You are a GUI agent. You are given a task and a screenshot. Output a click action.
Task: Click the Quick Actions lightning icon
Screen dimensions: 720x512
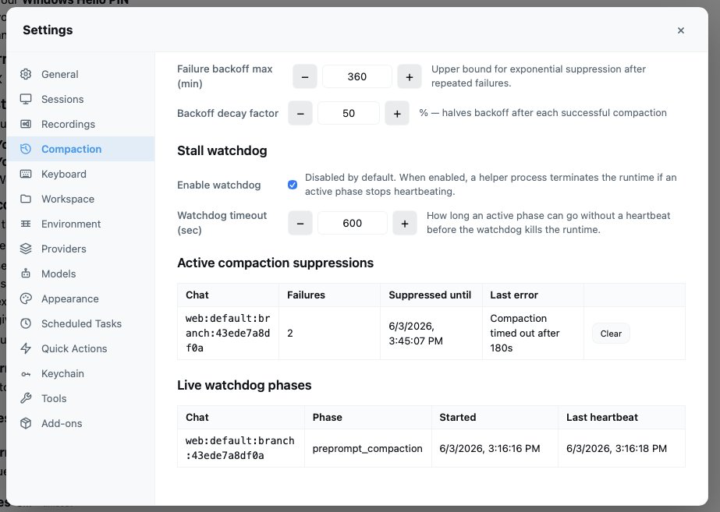[x=26, y=348]
